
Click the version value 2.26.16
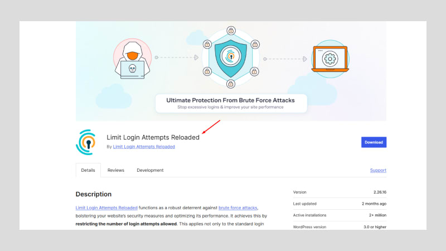click(x=380, y=192)
